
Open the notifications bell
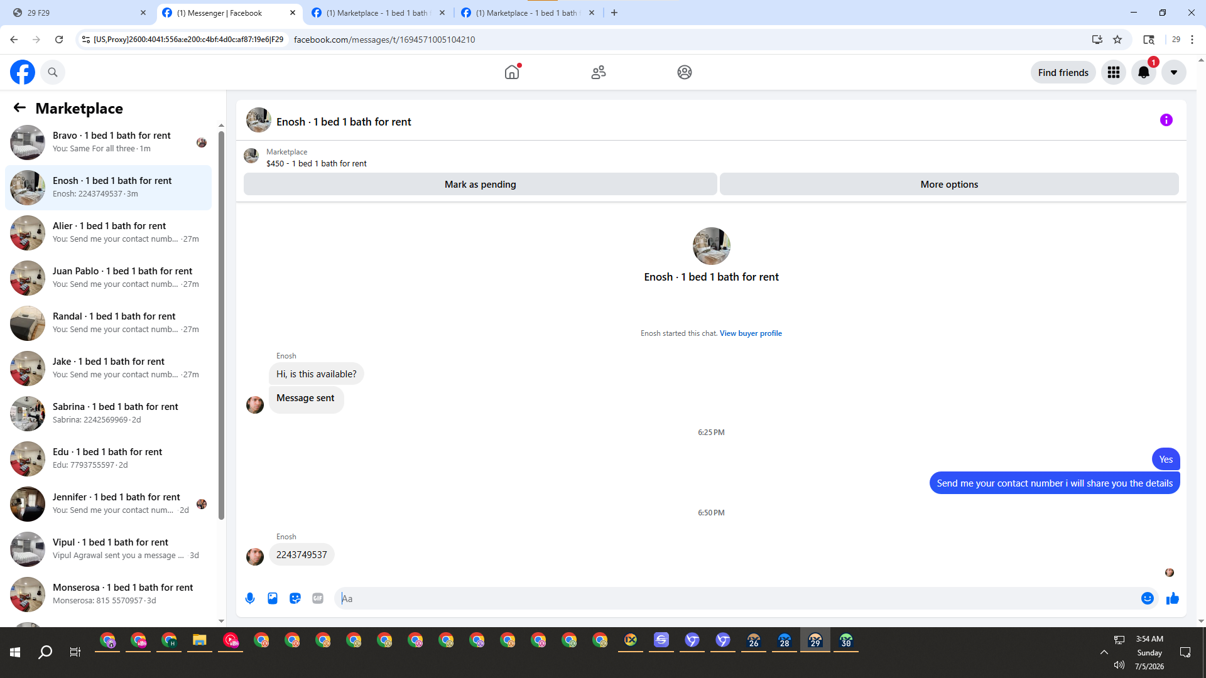1144,72
